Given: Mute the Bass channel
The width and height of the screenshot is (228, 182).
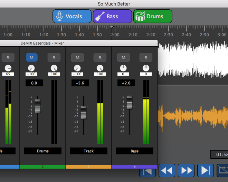Looking at the screenshot, I should 123,58.
